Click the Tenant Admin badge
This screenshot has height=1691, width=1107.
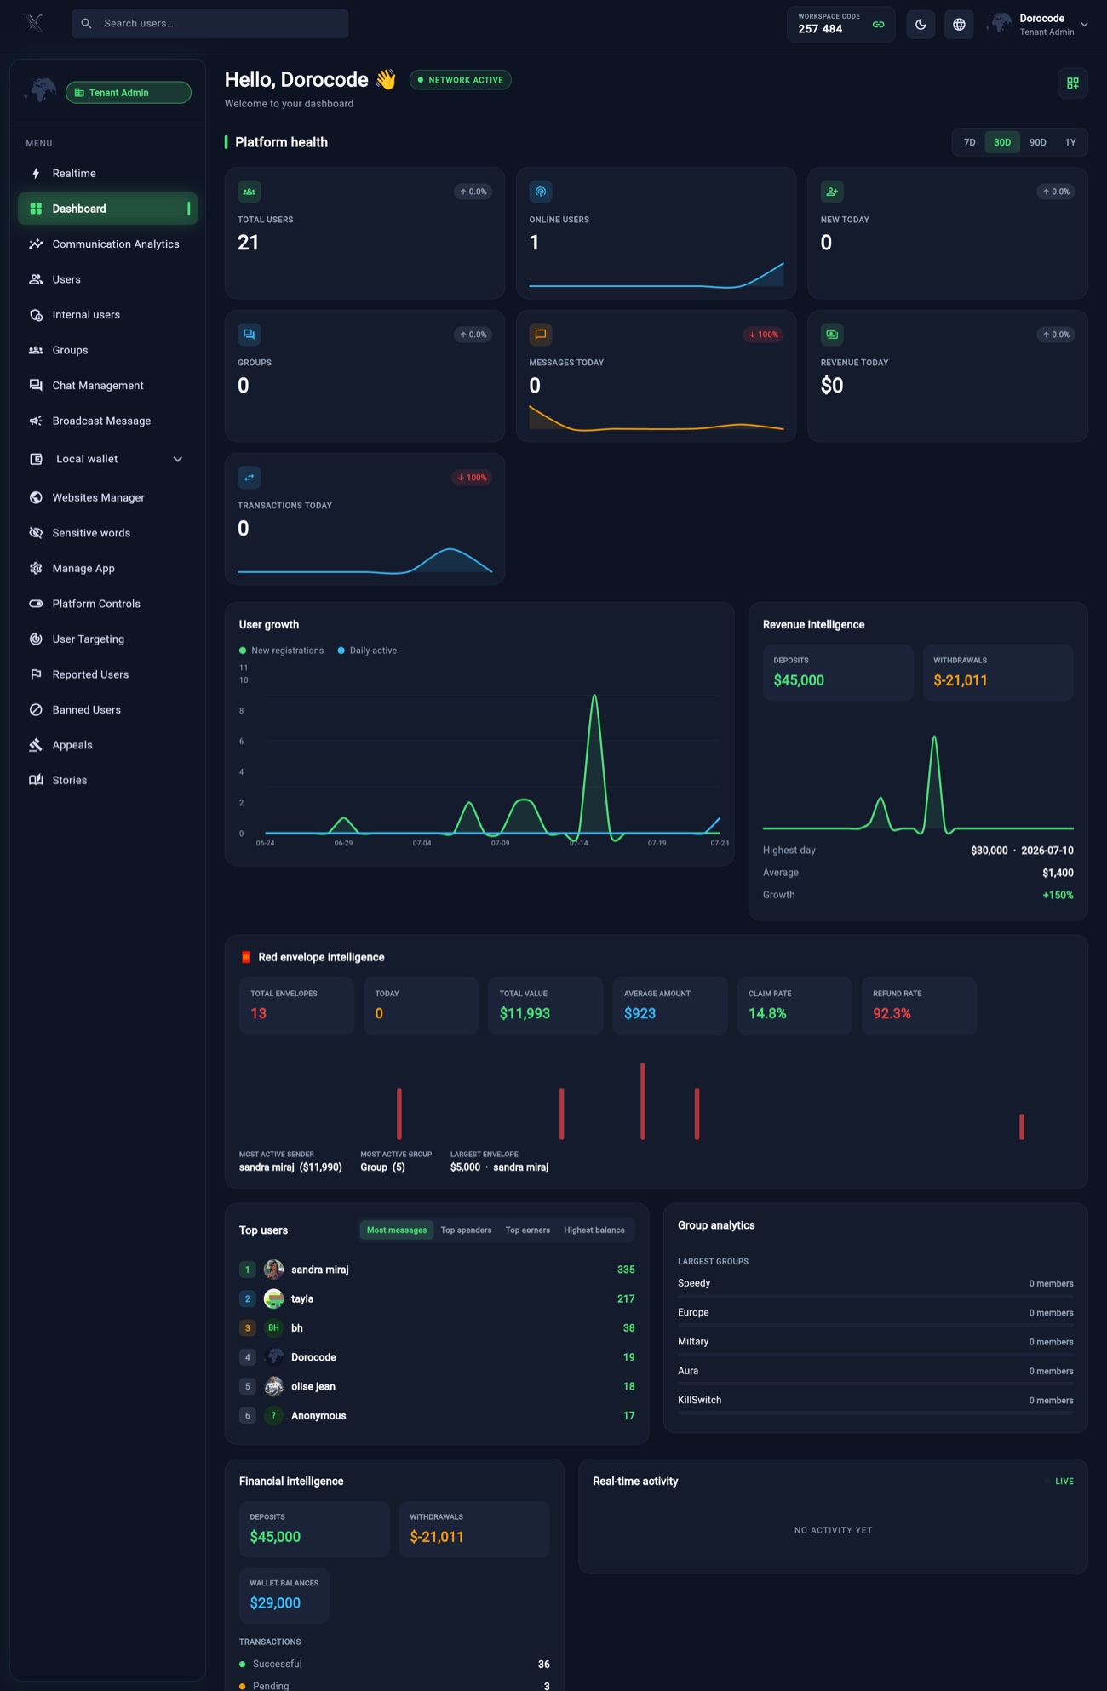point(129,92)
